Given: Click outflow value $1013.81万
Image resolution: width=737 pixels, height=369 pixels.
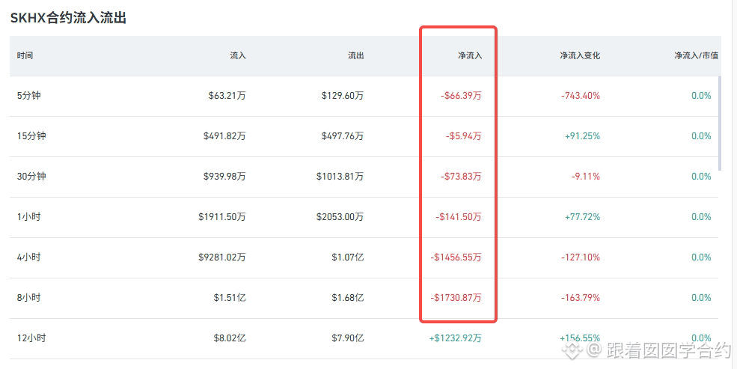Looking at the screenshot, I should pyautogui.click(x=340, y=177).
